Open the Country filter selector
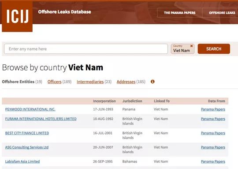 tap(182, 49)
